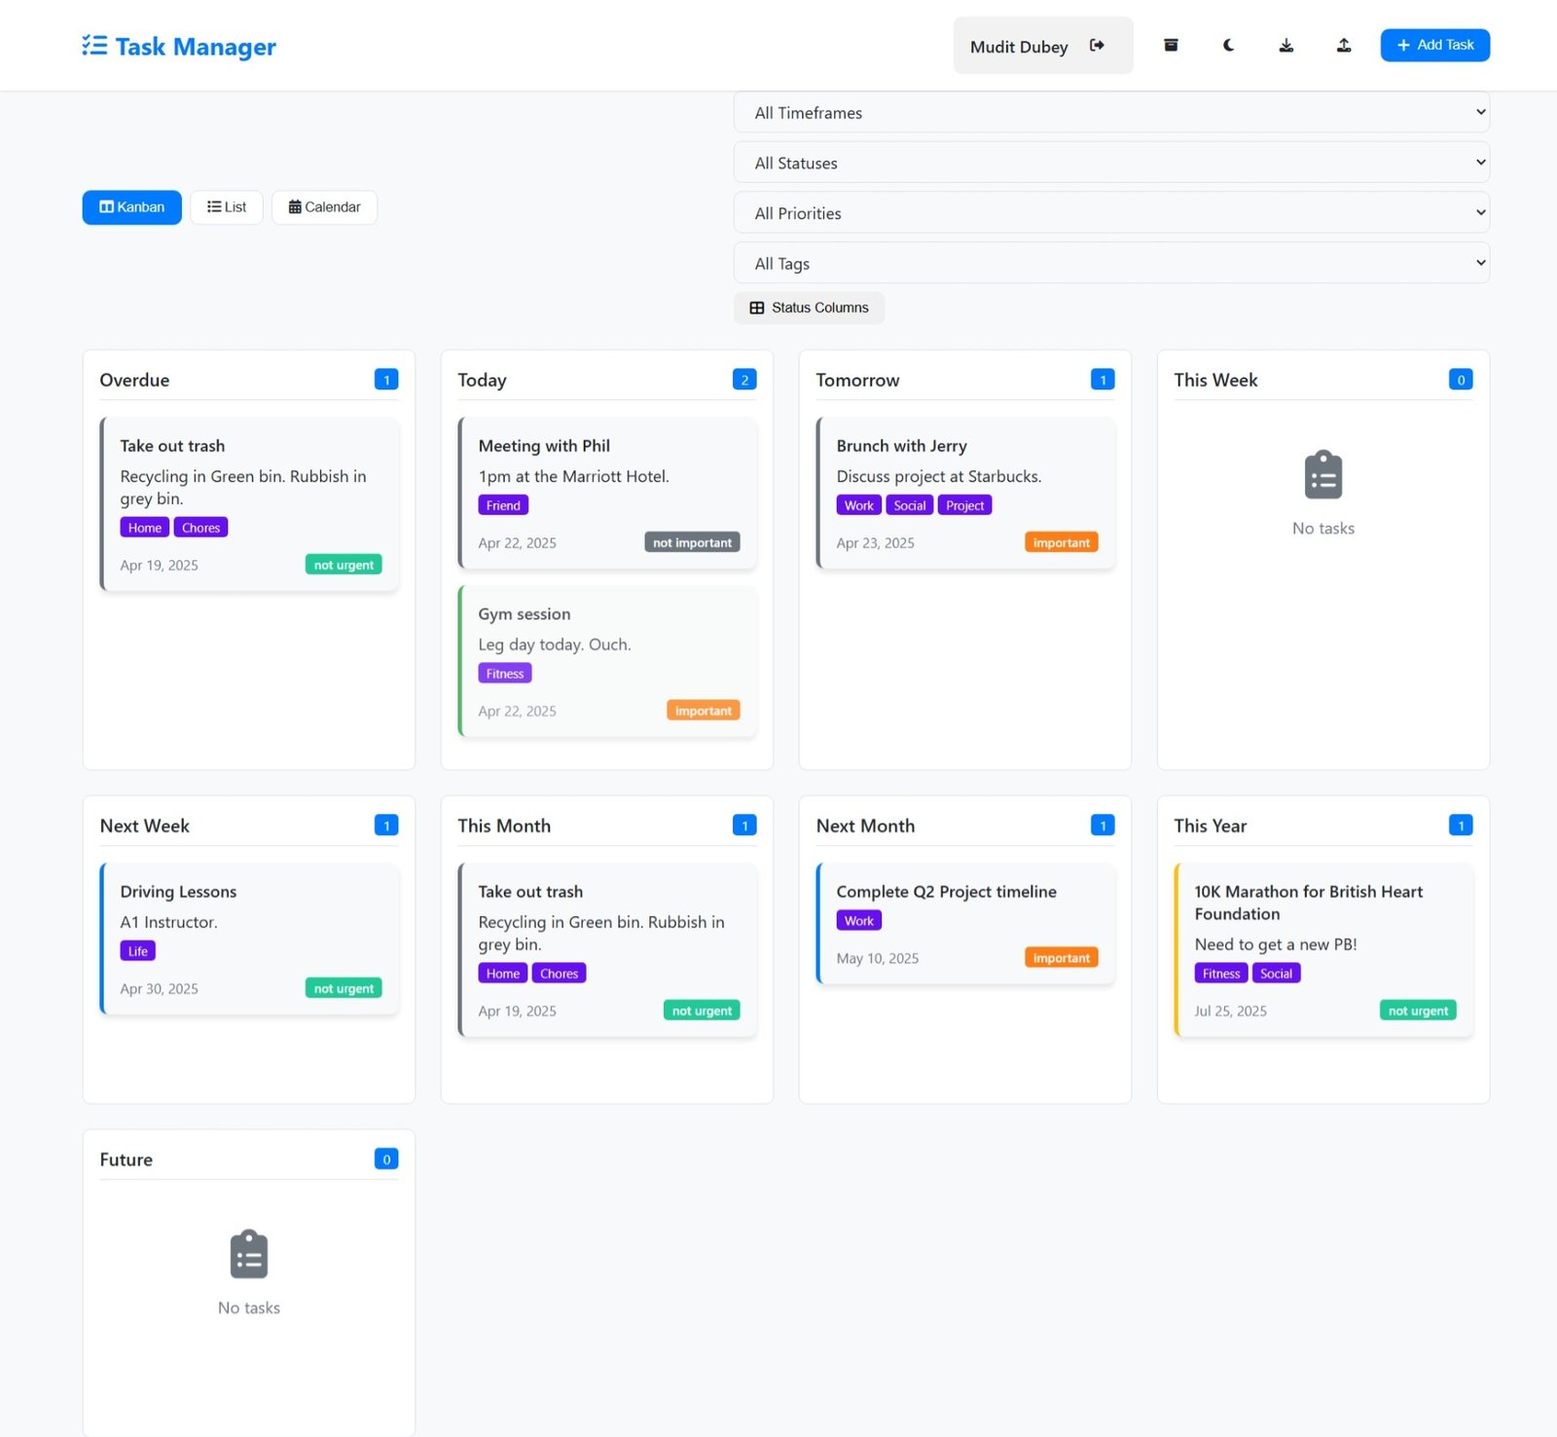Click the export/download tasks icon
The width and height of the screenshot is (1557, 1437).
[x=1286, y=45]
